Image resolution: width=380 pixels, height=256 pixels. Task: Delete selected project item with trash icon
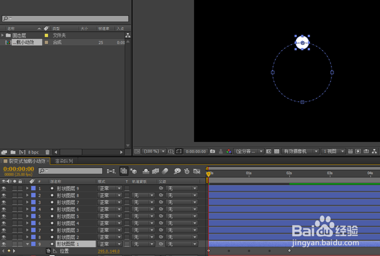pos(47,152)
